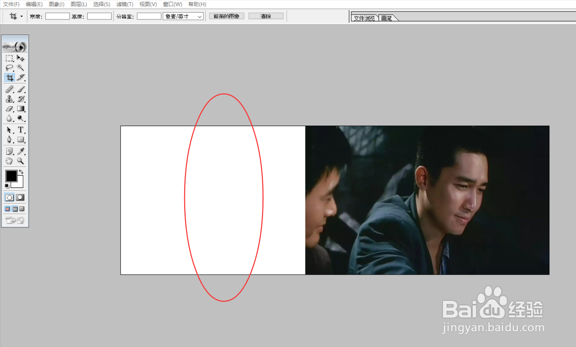The image size is (576, 347).
Task: Reset to default black and white colors
Action: pyautogui.click(x=7, y=186)
